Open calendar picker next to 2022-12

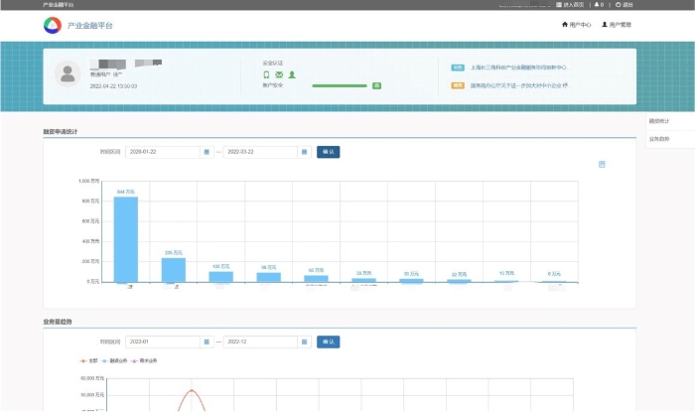pyautogui.click(x=304, y=342)
